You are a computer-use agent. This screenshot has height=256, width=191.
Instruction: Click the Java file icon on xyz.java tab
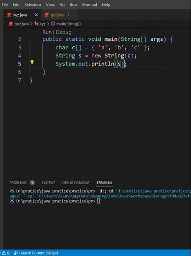point(9,15)
